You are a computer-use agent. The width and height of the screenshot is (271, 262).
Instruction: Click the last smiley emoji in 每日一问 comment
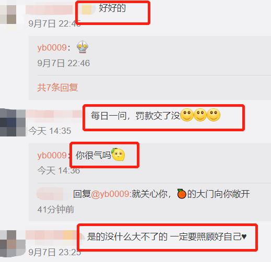[x=214, y=115]
